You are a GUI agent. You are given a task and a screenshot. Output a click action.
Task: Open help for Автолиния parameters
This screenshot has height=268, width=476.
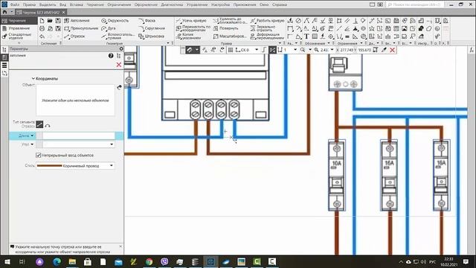(x=111, y=56)
